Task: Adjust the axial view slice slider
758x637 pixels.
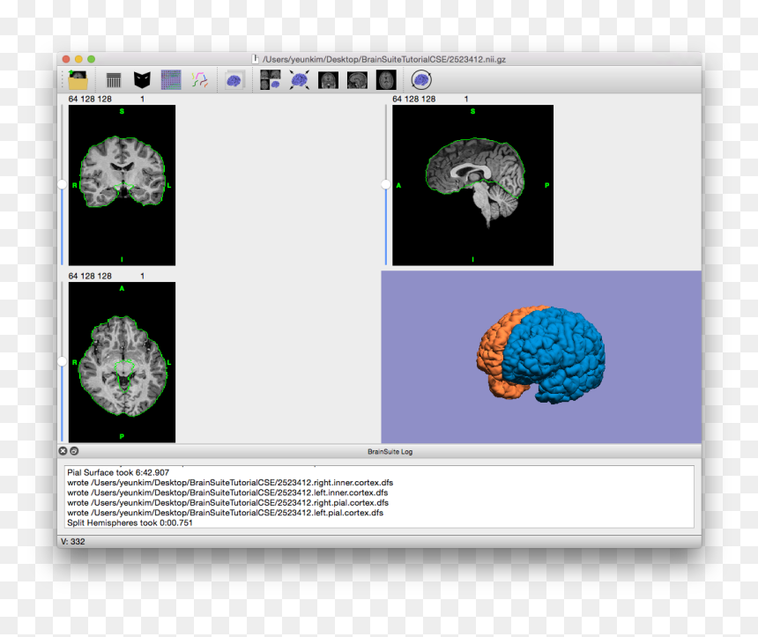Action: pyautogui.click(x=62, y=361)
